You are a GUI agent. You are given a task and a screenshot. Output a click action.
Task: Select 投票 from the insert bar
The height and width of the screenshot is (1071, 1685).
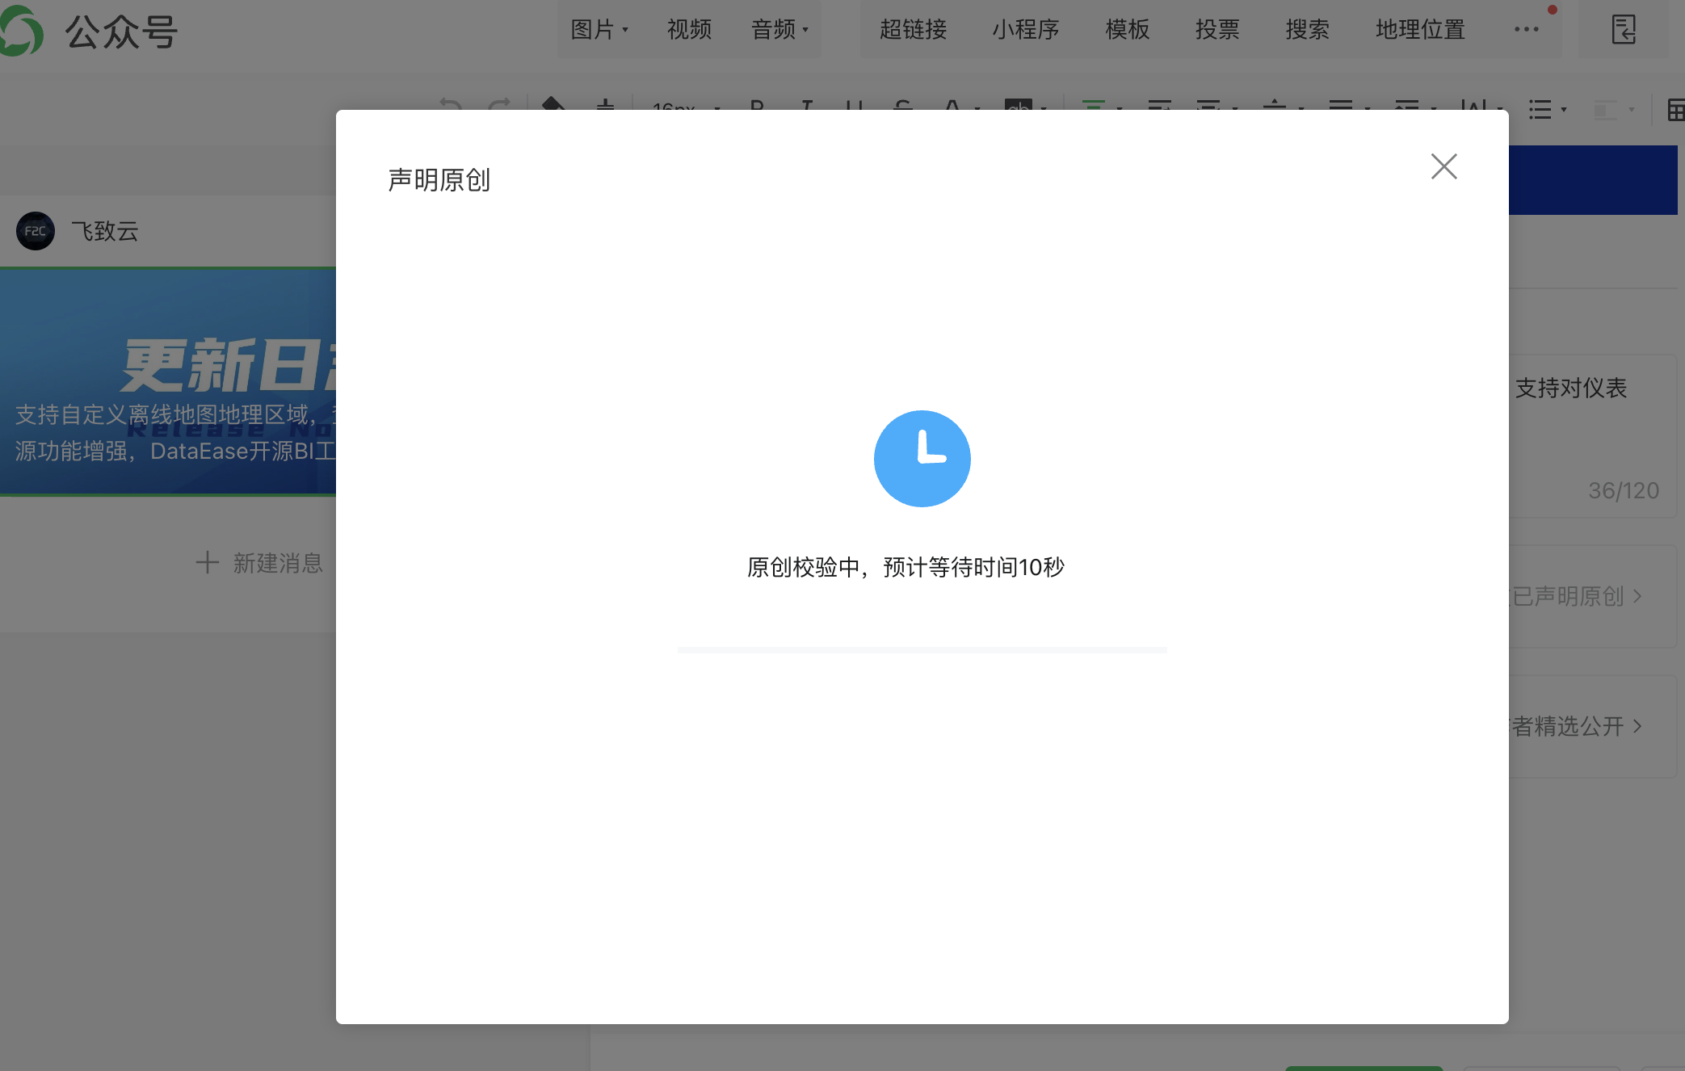(x=1217, y=30)
